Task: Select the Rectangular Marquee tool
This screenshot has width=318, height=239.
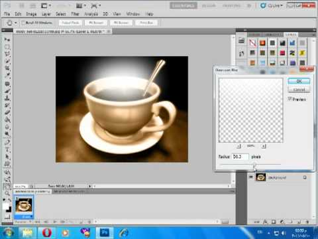Action: click(x=7, y=47)
